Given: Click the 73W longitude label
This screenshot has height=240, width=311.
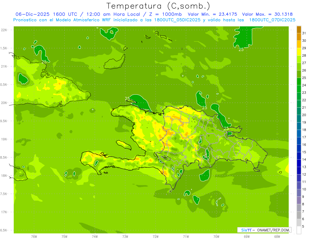Looking at the screenshot, I should (125, 236).
